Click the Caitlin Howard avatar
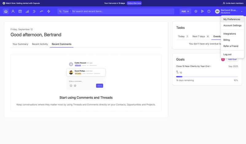Screen dimensions: 246x144 coord(71,64)
